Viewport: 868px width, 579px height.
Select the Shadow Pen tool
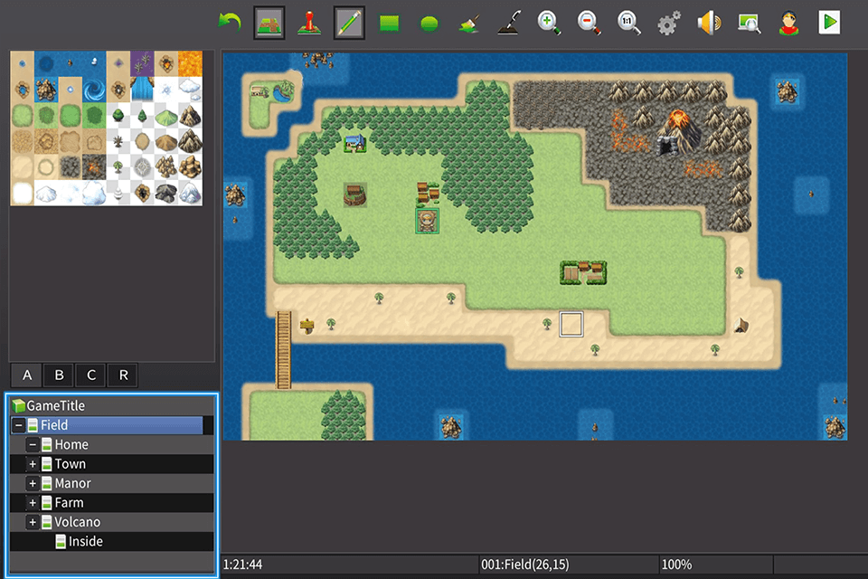tap(508, 22)
